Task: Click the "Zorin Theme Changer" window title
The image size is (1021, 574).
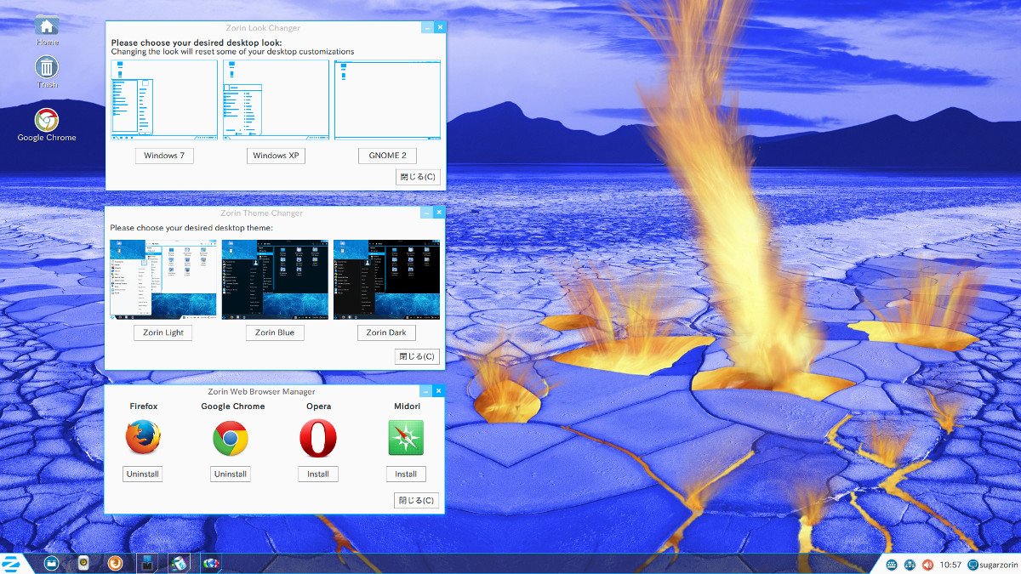Action: click(262, 213)
